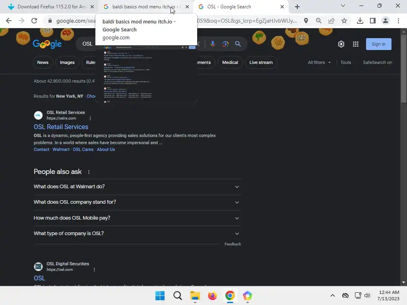Click the Chrome taskbar icon
This screenshot has width=407, height=305.
pos(230,295)
